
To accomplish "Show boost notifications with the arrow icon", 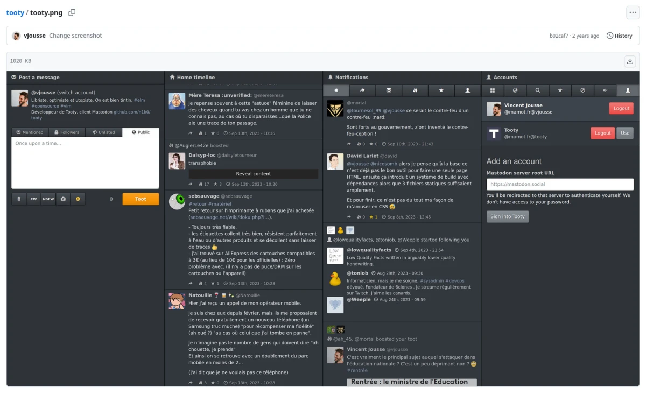I will 362,90.
